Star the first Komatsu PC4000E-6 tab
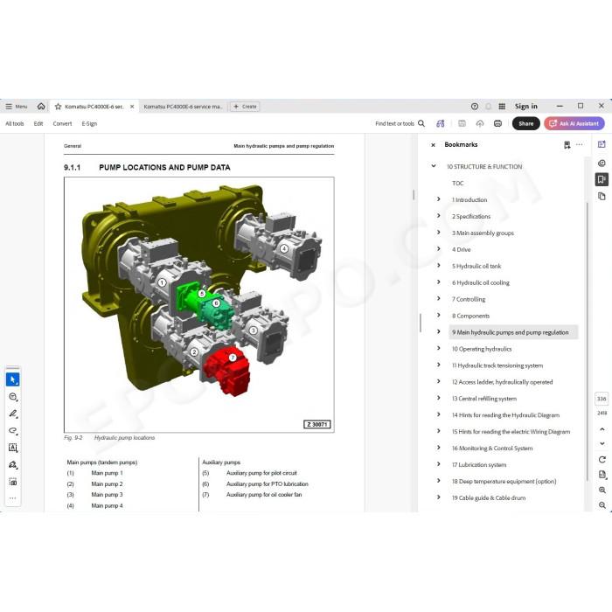The height and width of the screenshot is (612, 612). (59, 106)
